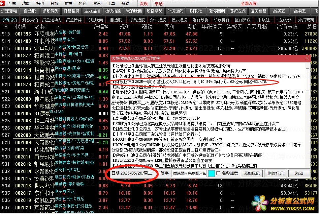
Task: Open the 帮助 menu
Action: point(125,3)
